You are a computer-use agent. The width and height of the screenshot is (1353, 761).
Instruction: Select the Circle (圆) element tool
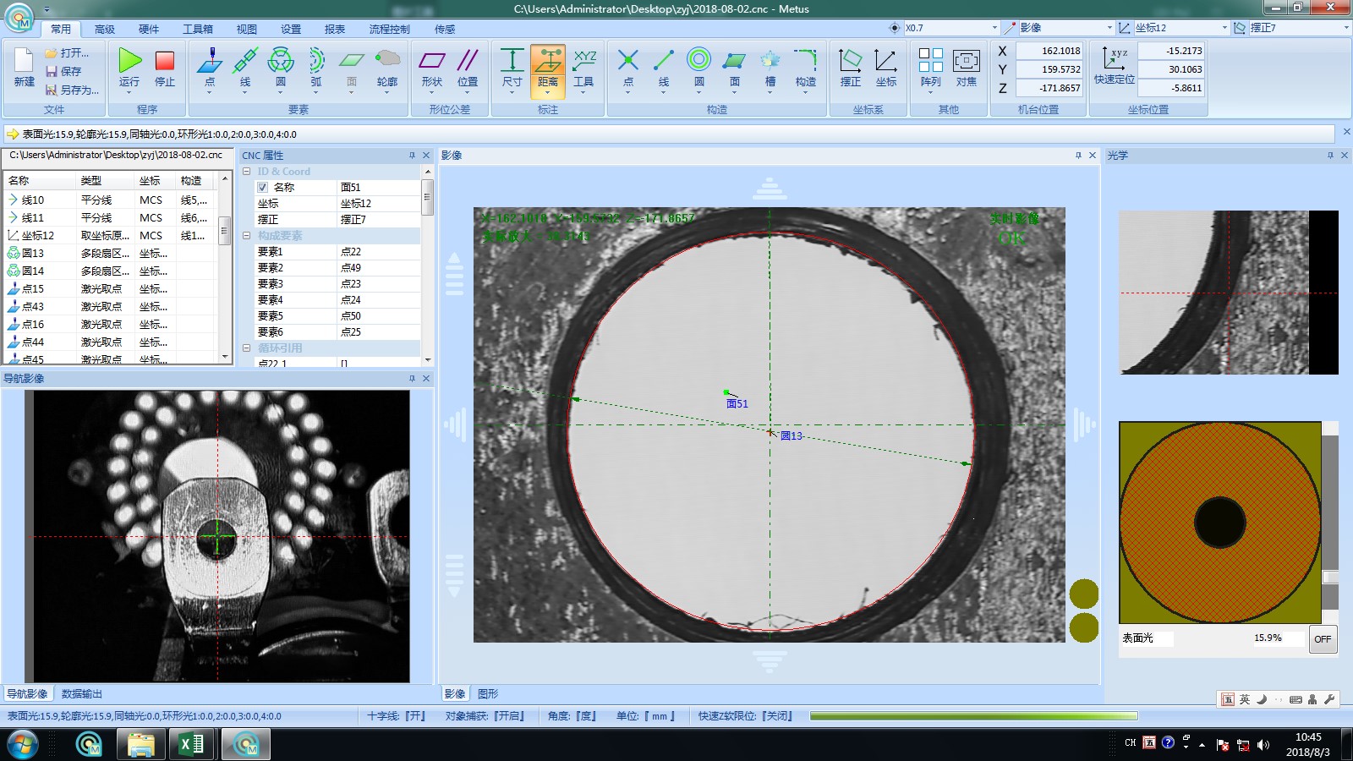[x=280, y=61]
